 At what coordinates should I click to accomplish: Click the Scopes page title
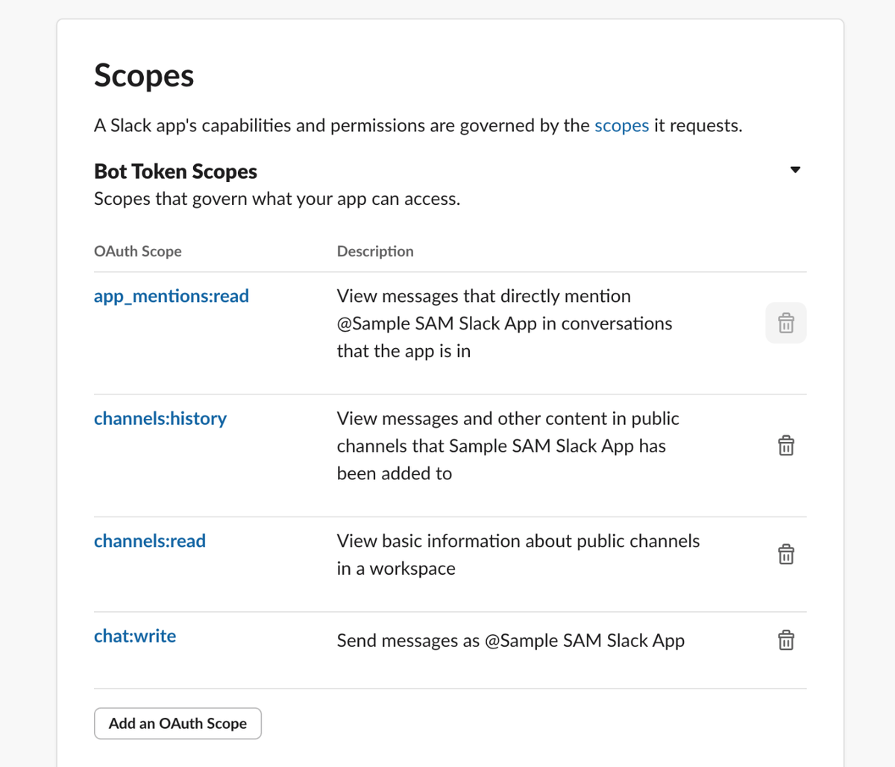pos(144,76)
